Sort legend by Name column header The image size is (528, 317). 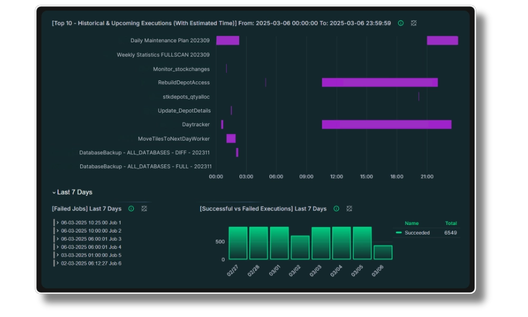(411, 223)
